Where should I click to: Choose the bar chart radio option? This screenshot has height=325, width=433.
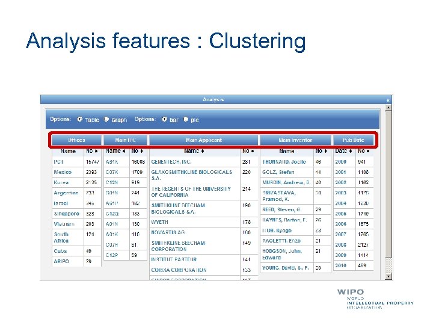click(x=165, y=119)
